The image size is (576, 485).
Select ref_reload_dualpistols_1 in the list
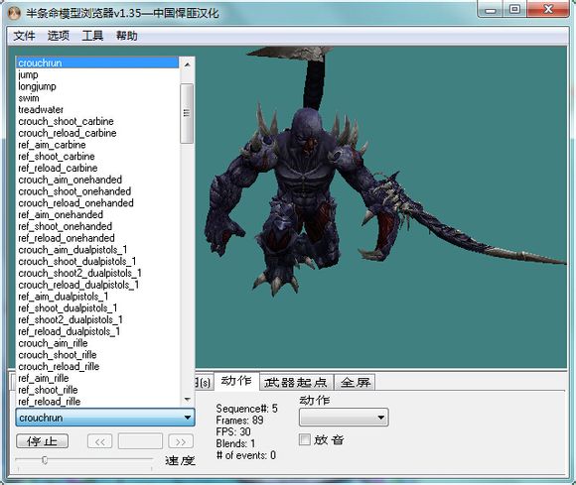(x=97, y=331)
